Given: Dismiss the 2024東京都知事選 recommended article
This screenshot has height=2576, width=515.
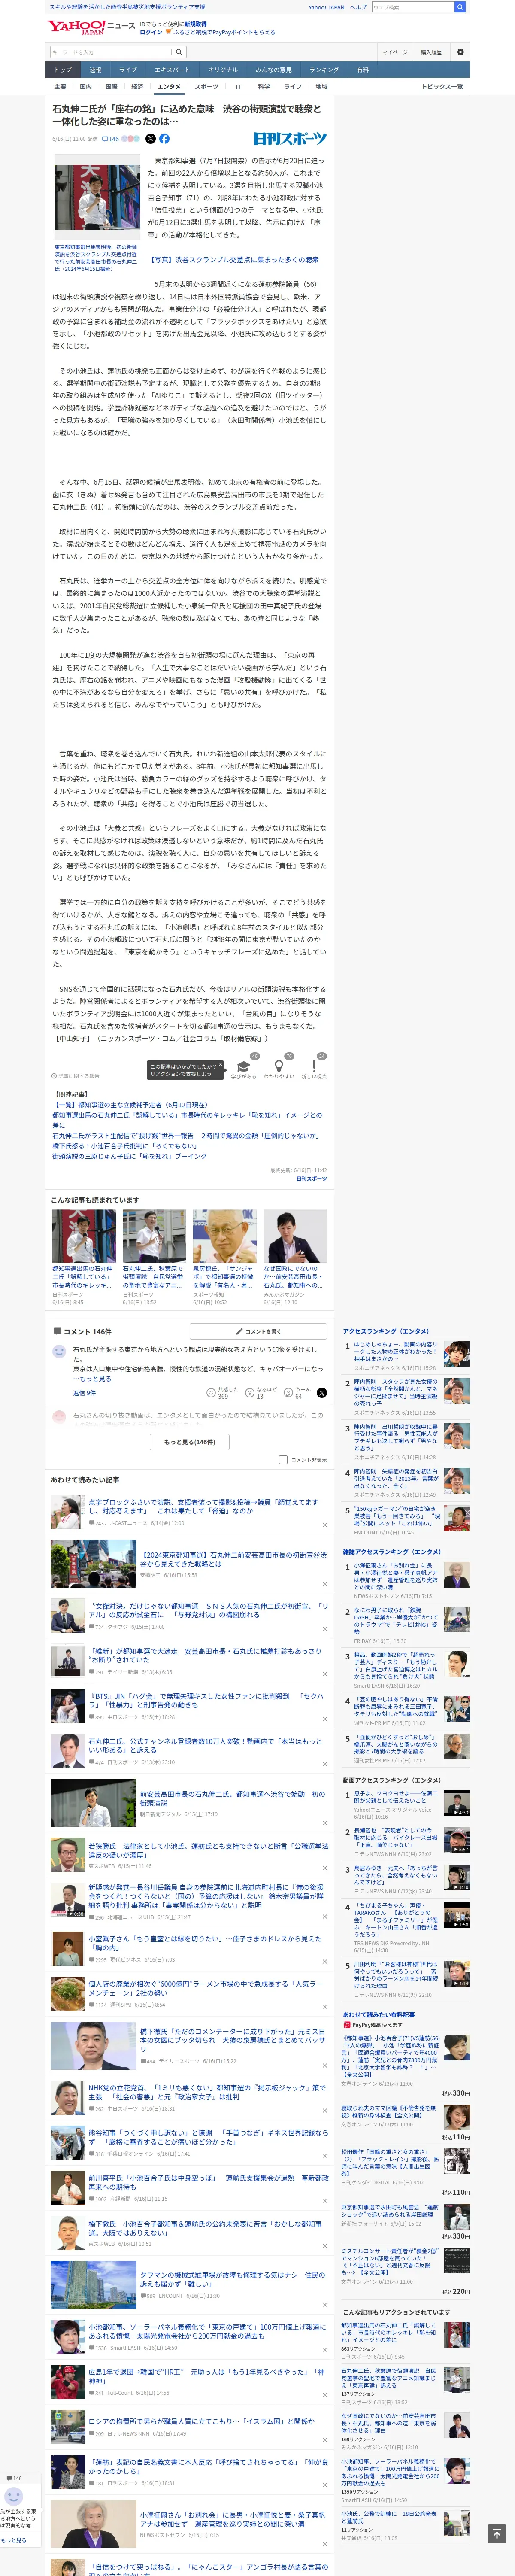Looking at the screenshot, I should (x=324, y=1583).
